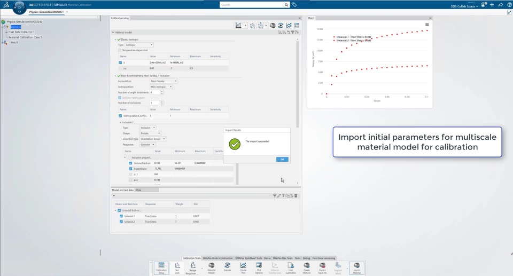Switch to the Plots tab
Image resolution: width=513 pixels, height=276 pixels.
138,190
